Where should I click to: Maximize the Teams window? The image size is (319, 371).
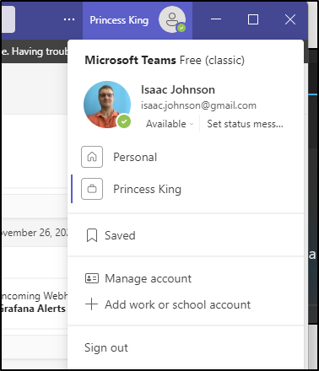click(253, 19)
